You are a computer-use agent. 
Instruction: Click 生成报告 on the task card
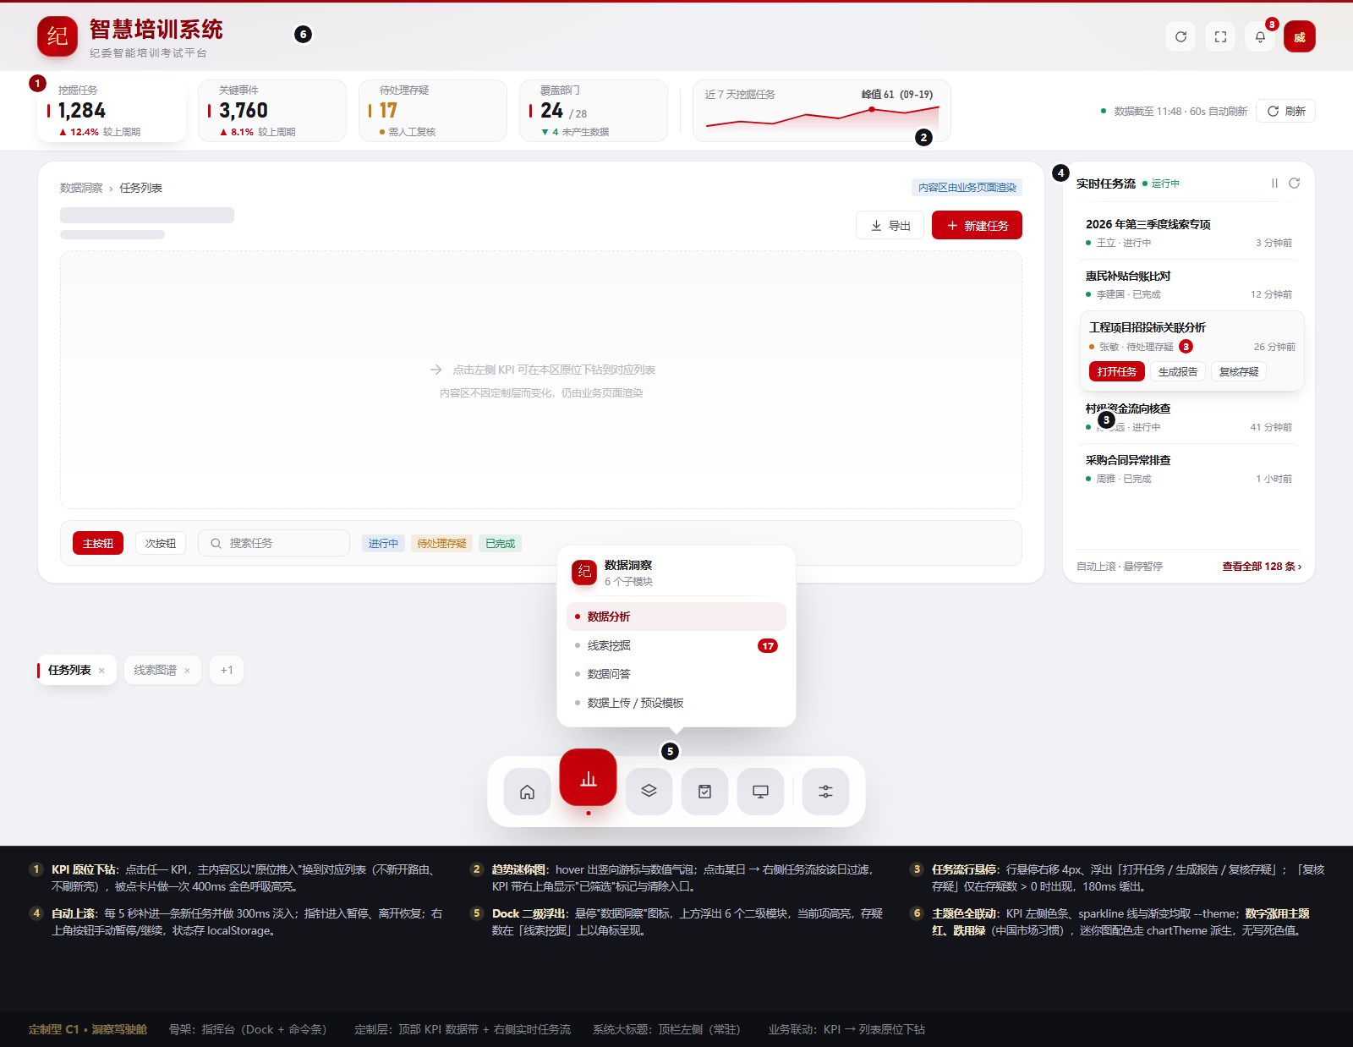1178,371
